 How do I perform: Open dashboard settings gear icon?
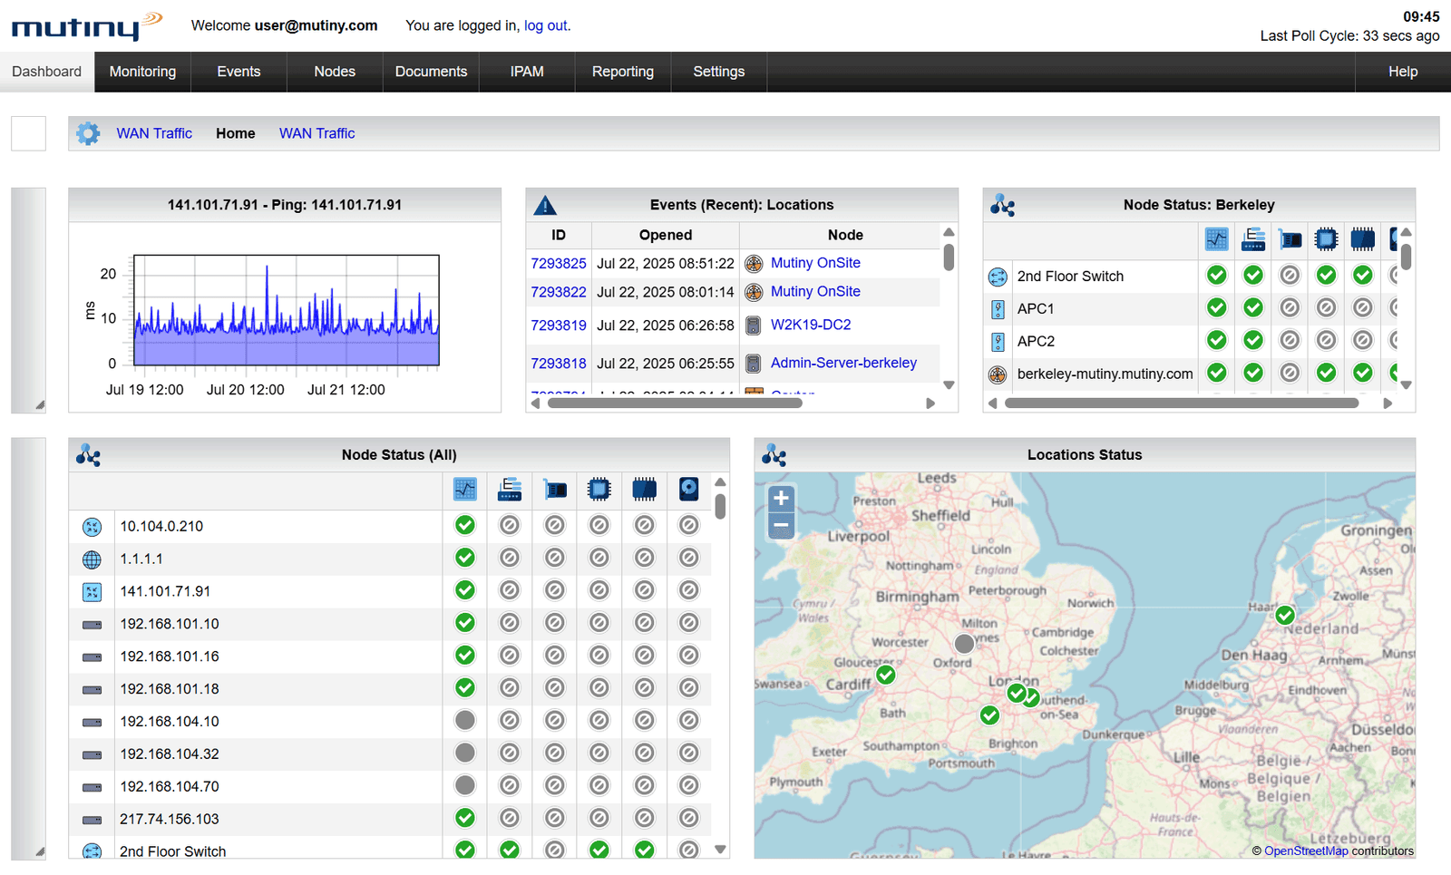(88, 133)
